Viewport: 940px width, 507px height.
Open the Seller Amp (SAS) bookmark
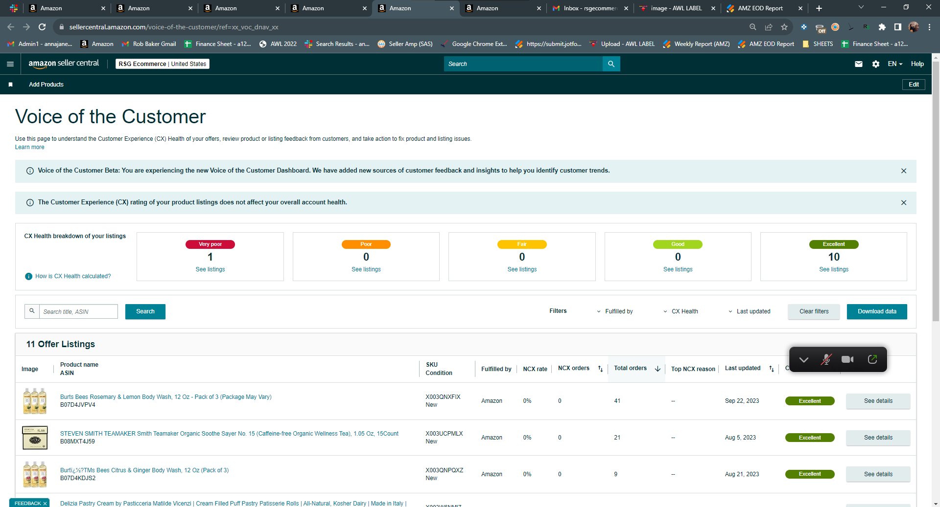(x=405, y=44)
